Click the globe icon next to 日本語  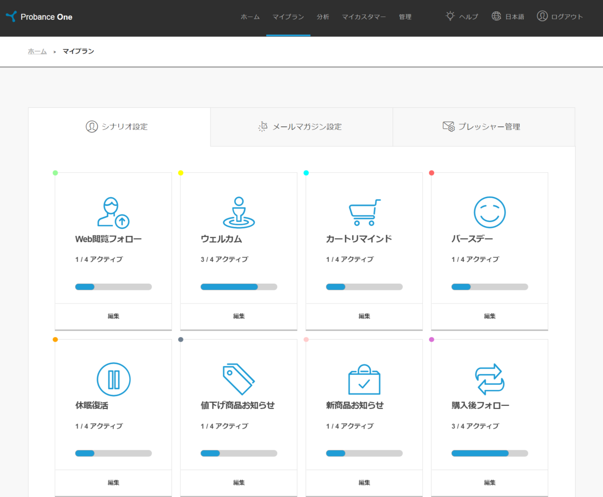pyautogui.click(x=496, y=16)
